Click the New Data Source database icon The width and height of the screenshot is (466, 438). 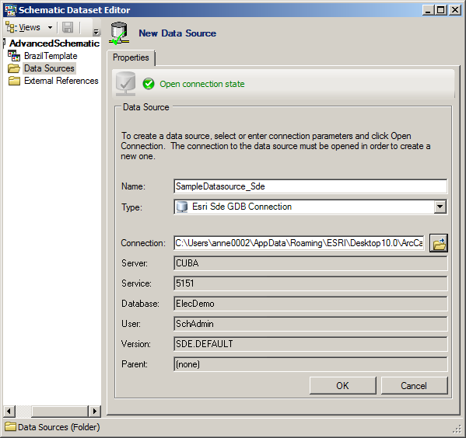119,33
